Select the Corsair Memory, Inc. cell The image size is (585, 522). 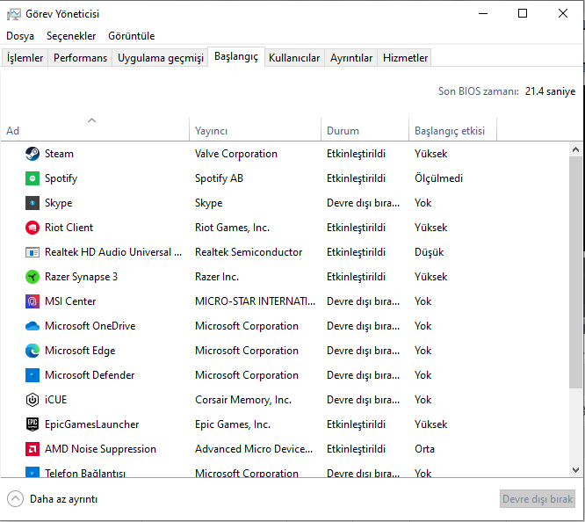point(243,400)
